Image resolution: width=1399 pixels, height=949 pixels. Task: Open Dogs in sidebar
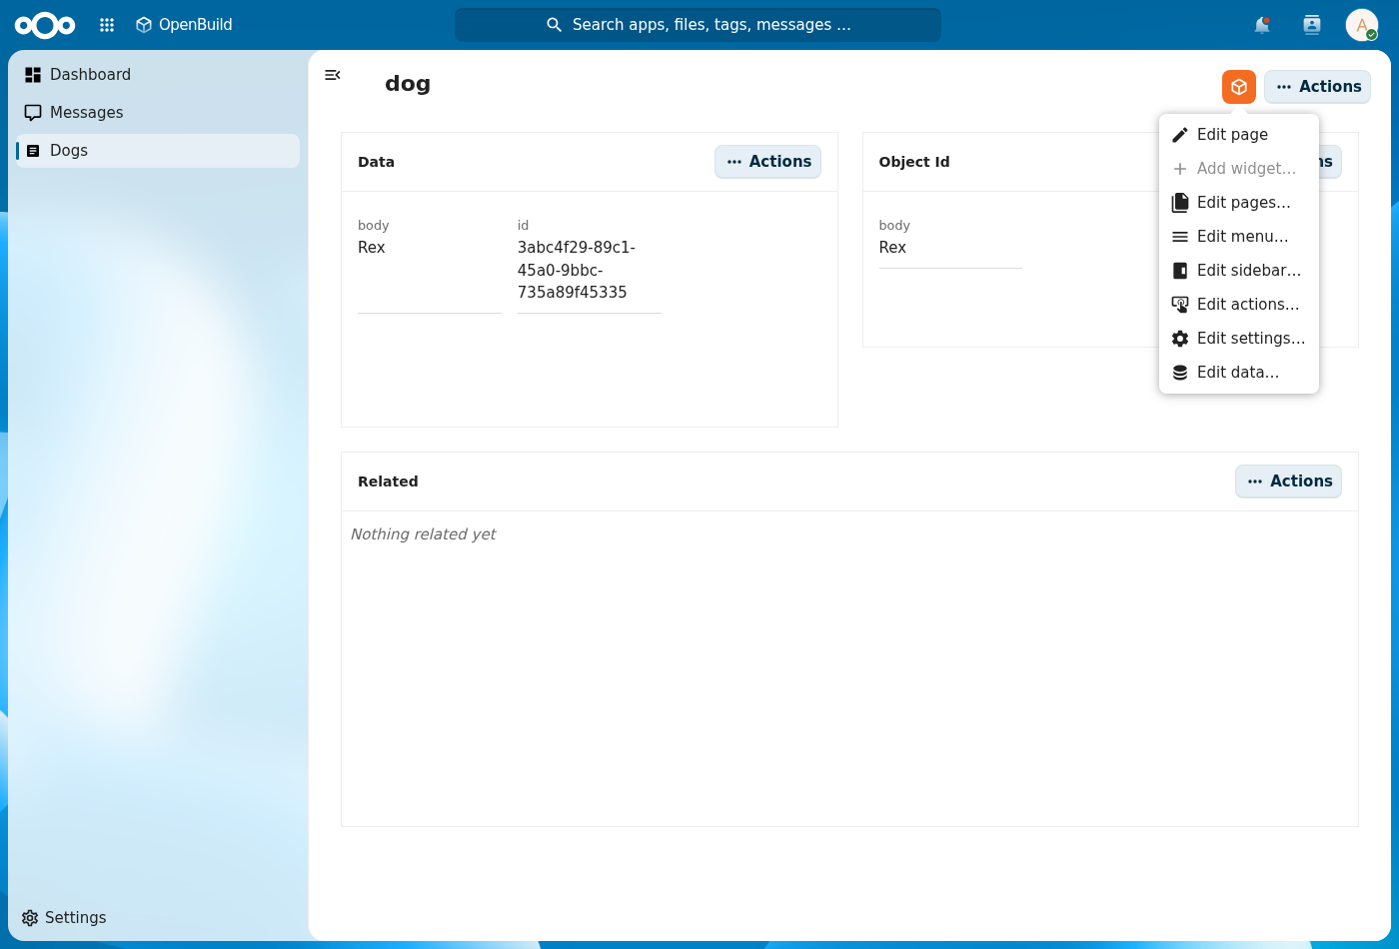[x=158, y=151]
